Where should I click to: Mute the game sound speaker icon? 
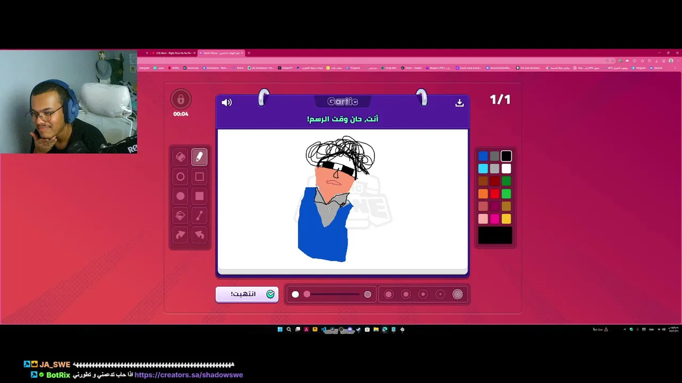(x=226, y=102)
